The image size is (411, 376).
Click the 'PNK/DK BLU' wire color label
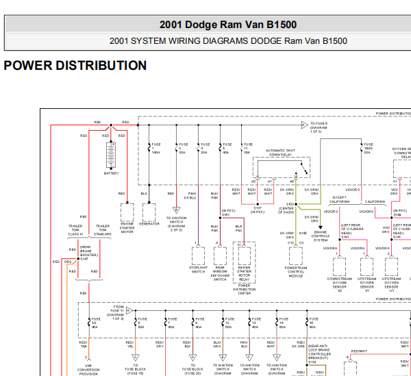coord(190,196)
